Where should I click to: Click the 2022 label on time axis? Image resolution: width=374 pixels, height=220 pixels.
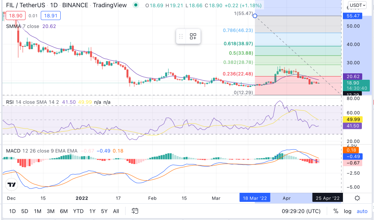tap(82, 198)
